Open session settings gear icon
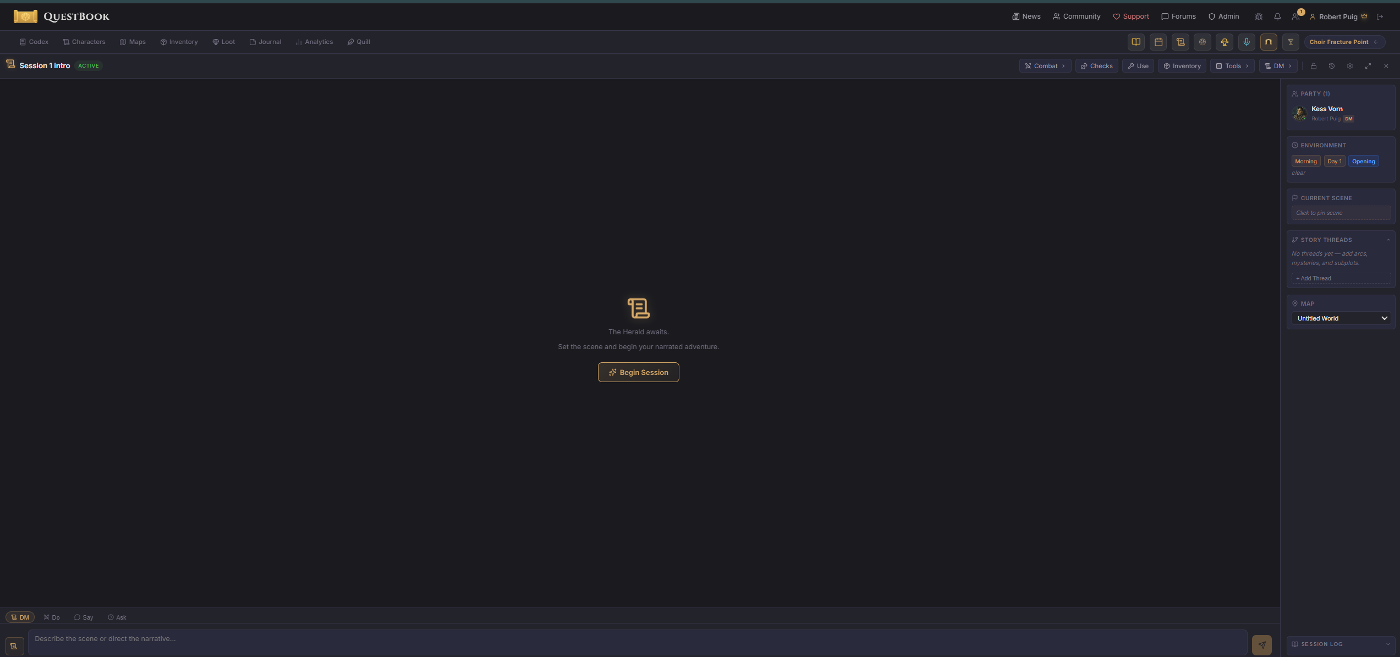This screenshot has height=657, width=1400. click(x=1350, y=66)
